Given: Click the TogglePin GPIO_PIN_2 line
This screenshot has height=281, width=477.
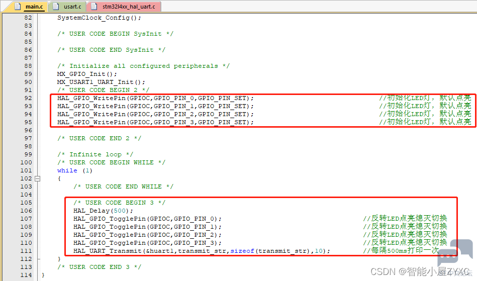Looking at the screenshot, I should [x=147, y=235].
